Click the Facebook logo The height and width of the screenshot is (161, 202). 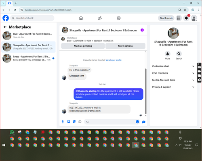click(x=6, y=18)
